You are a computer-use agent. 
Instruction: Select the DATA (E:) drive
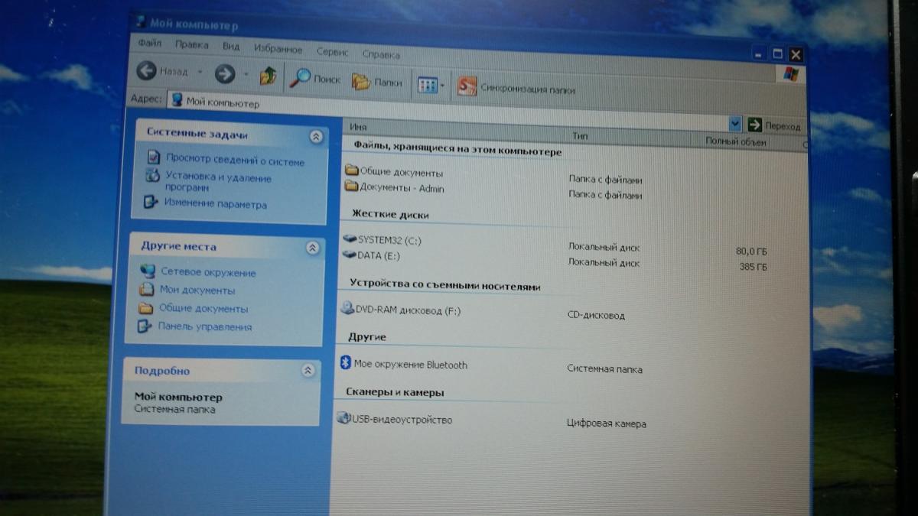(x=372, y=255)
